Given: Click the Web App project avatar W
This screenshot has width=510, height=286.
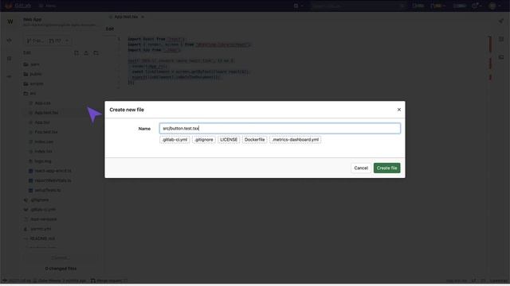Looking at the screenshot, I should 10,21.
